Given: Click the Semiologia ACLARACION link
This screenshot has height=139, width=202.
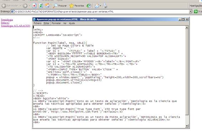Looking at the screenshot, I should click(x=16, y=26).
